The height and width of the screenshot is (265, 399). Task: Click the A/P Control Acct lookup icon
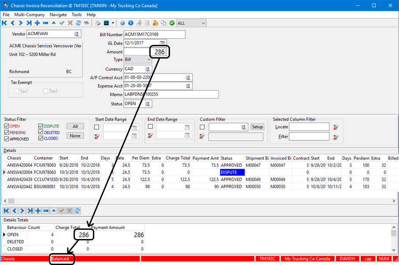[x=188, y=77]
